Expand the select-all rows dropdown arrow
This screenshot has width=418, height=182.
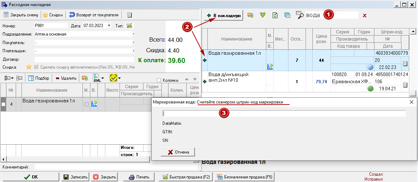(12, 78)
